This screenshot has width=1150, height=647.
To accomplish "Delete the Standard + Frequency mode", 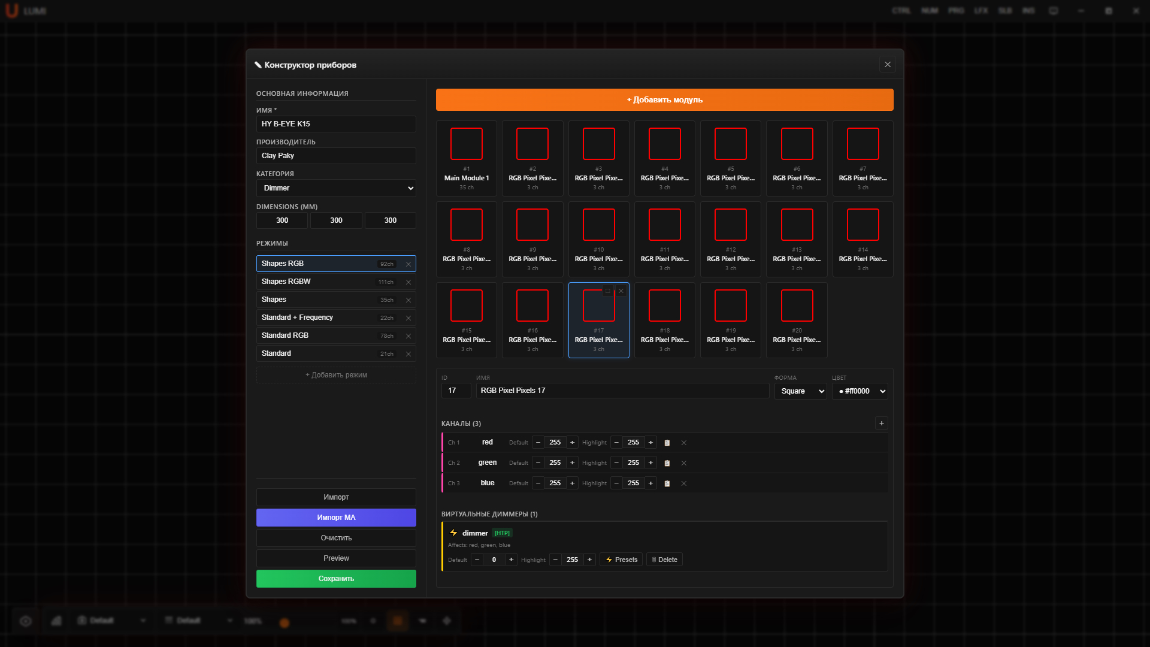I will click(408, 318).
